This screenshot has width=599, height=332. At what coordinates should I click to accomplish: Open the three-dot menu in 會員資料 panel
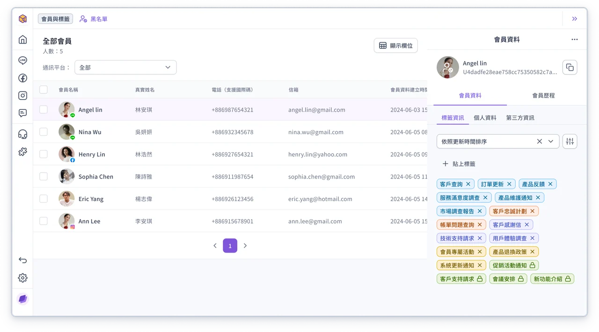click(574, 39)
